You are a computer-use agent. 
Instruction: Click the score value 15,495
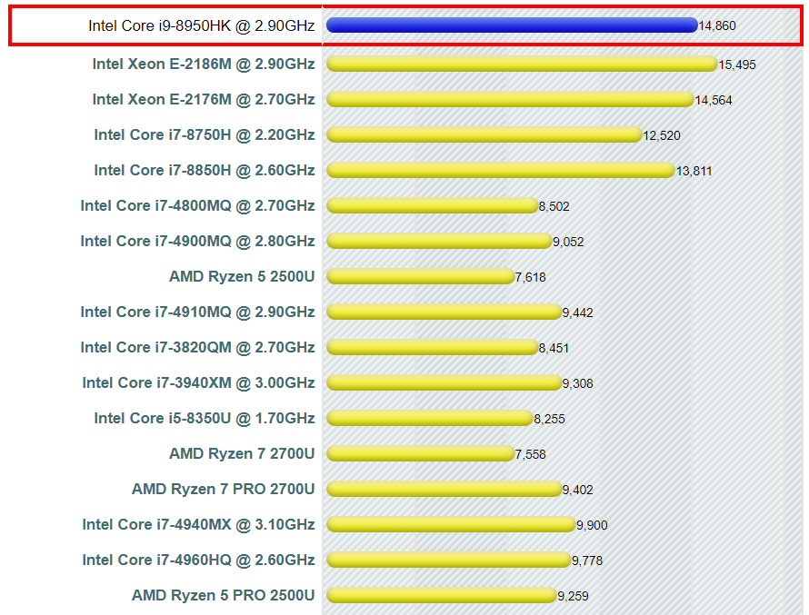tap(737, 65)
